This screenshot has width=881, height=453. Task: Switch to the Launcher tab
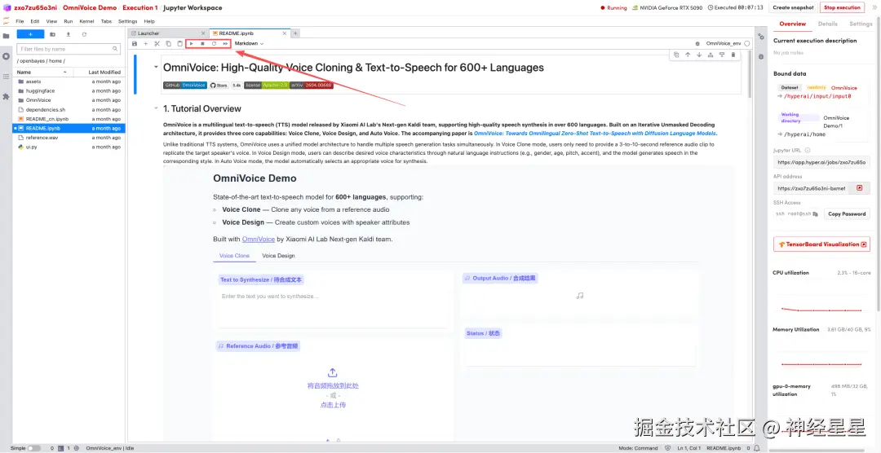pyautogui.click(x=168, y=33)
